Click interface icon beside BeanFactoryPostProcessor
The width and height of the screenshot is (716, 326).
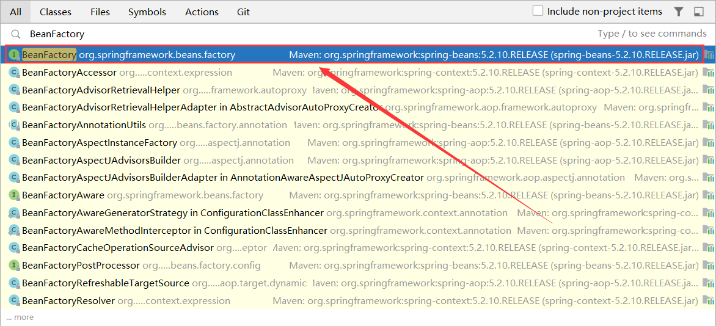click(14, 265)
